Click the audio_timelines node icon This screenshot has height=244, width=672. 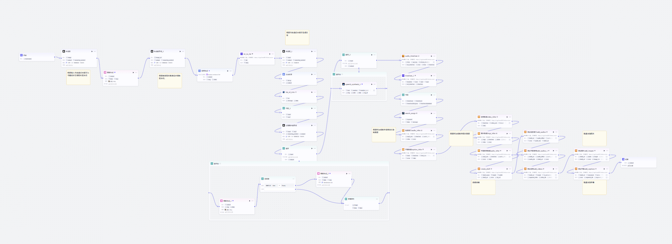coord(403,56)
